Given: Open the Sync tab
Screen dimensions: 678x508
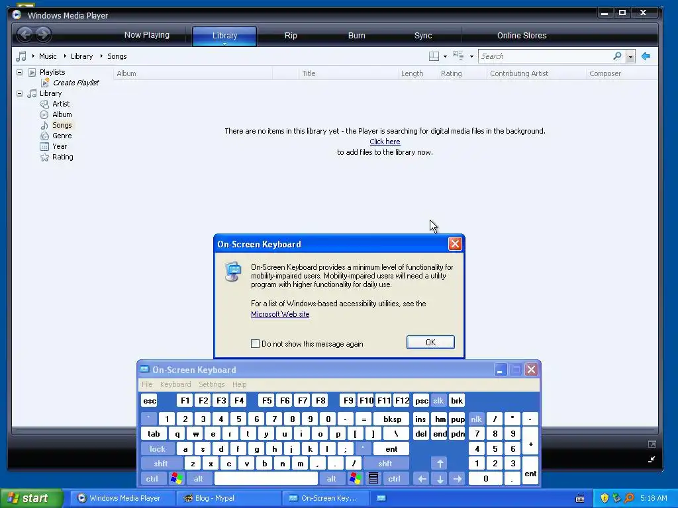Looking at the screenshot, I should point(423,36).
